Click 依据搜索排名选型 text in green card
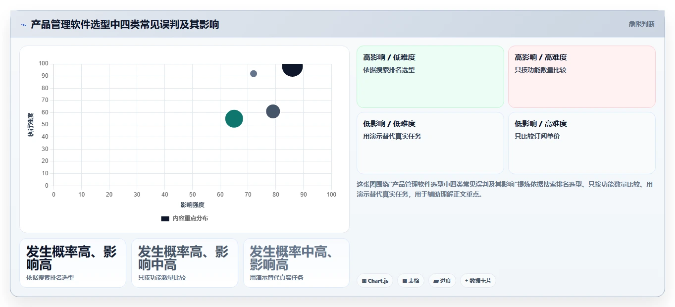675x307 pixels. click(389, 70)
